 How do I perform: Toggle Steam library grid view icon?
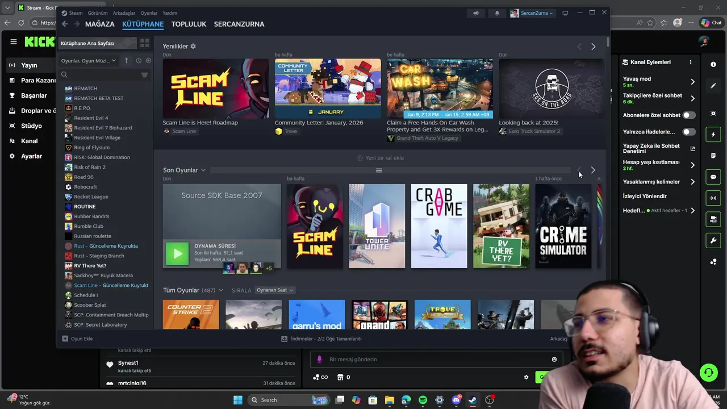coord(144,43)
